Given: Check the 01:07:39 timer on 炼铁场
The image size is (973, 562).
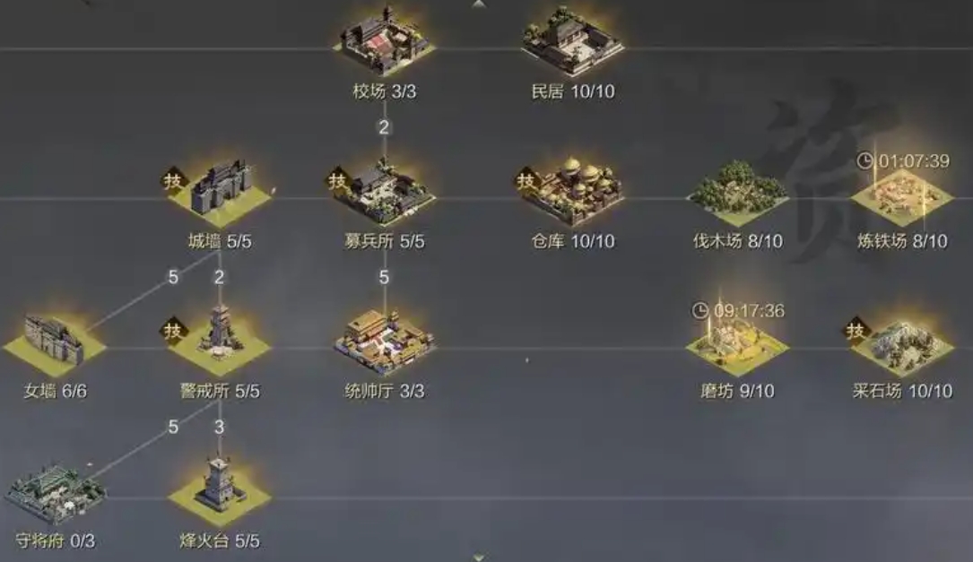Looking at the screenshot, I should pyautogui.click(x=903, y=160).
